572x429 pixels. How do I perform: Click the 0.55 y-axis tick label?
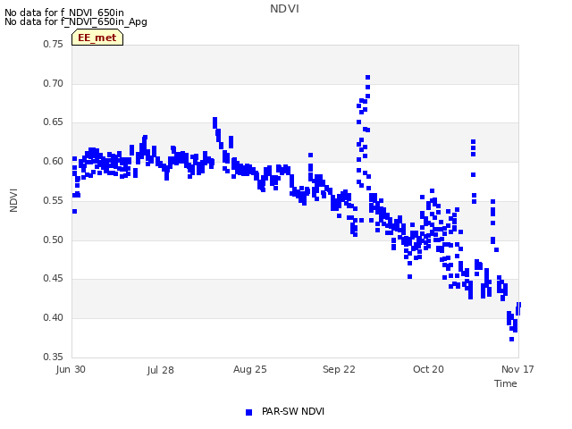tap(53, 200)
